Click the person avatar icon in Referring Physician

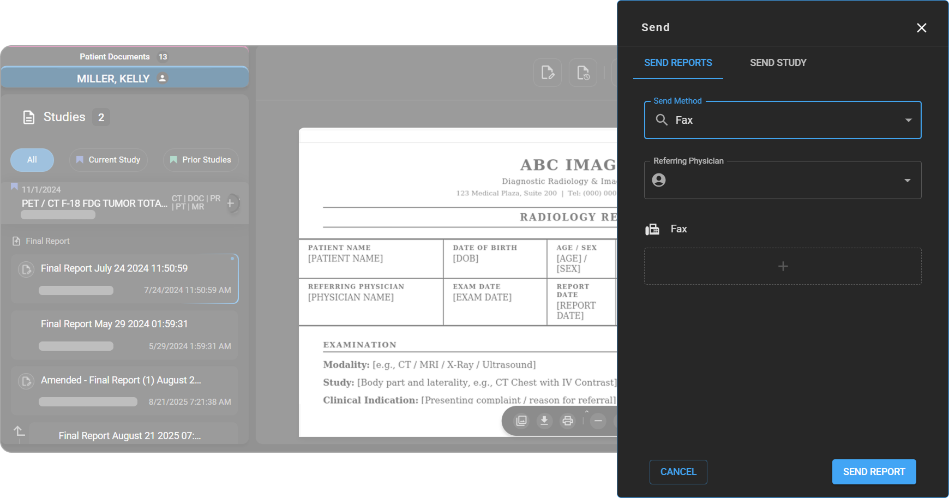click(x=659, y=180)
